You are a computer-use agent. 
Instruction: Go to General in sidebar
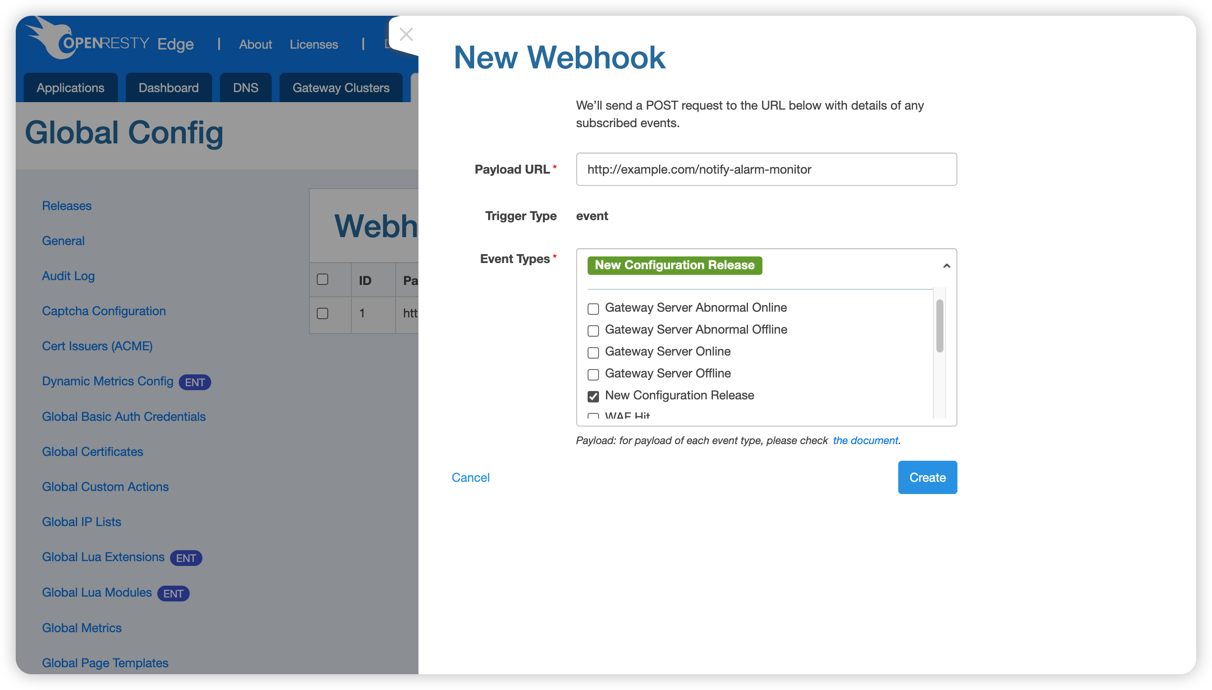click(x=64, y=241)
